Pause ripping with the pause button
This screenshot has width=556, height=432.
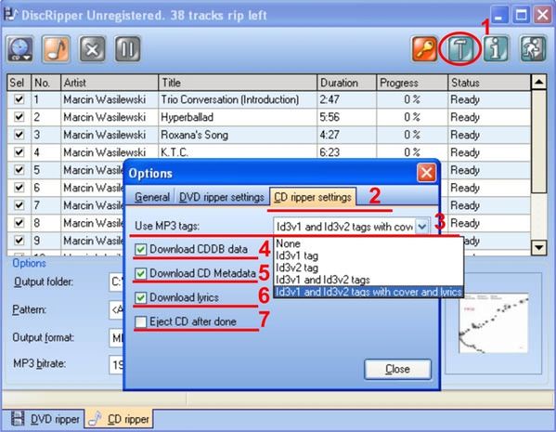click(x=128, y=49)
